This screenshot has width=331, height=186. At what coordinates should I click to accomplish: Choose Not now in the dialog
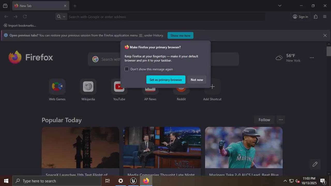click(197, 80)
